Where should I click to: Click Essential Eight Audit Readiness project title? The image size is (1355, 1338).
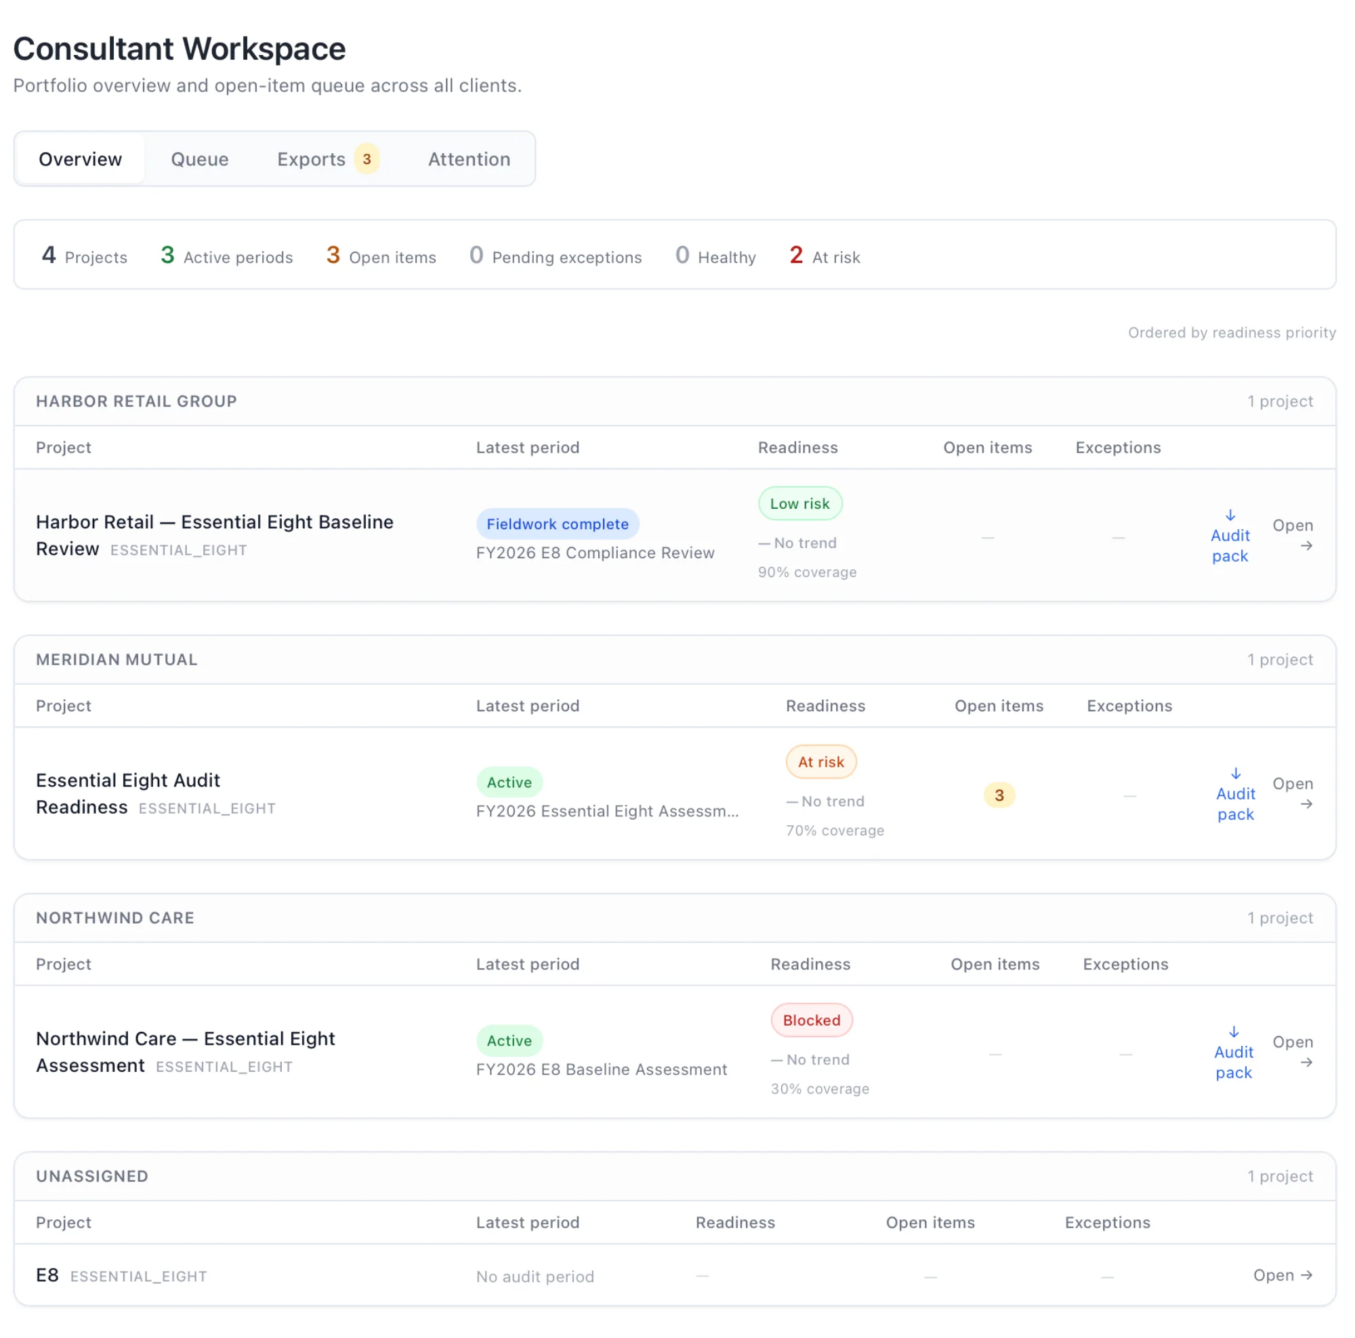coord(127,793)
